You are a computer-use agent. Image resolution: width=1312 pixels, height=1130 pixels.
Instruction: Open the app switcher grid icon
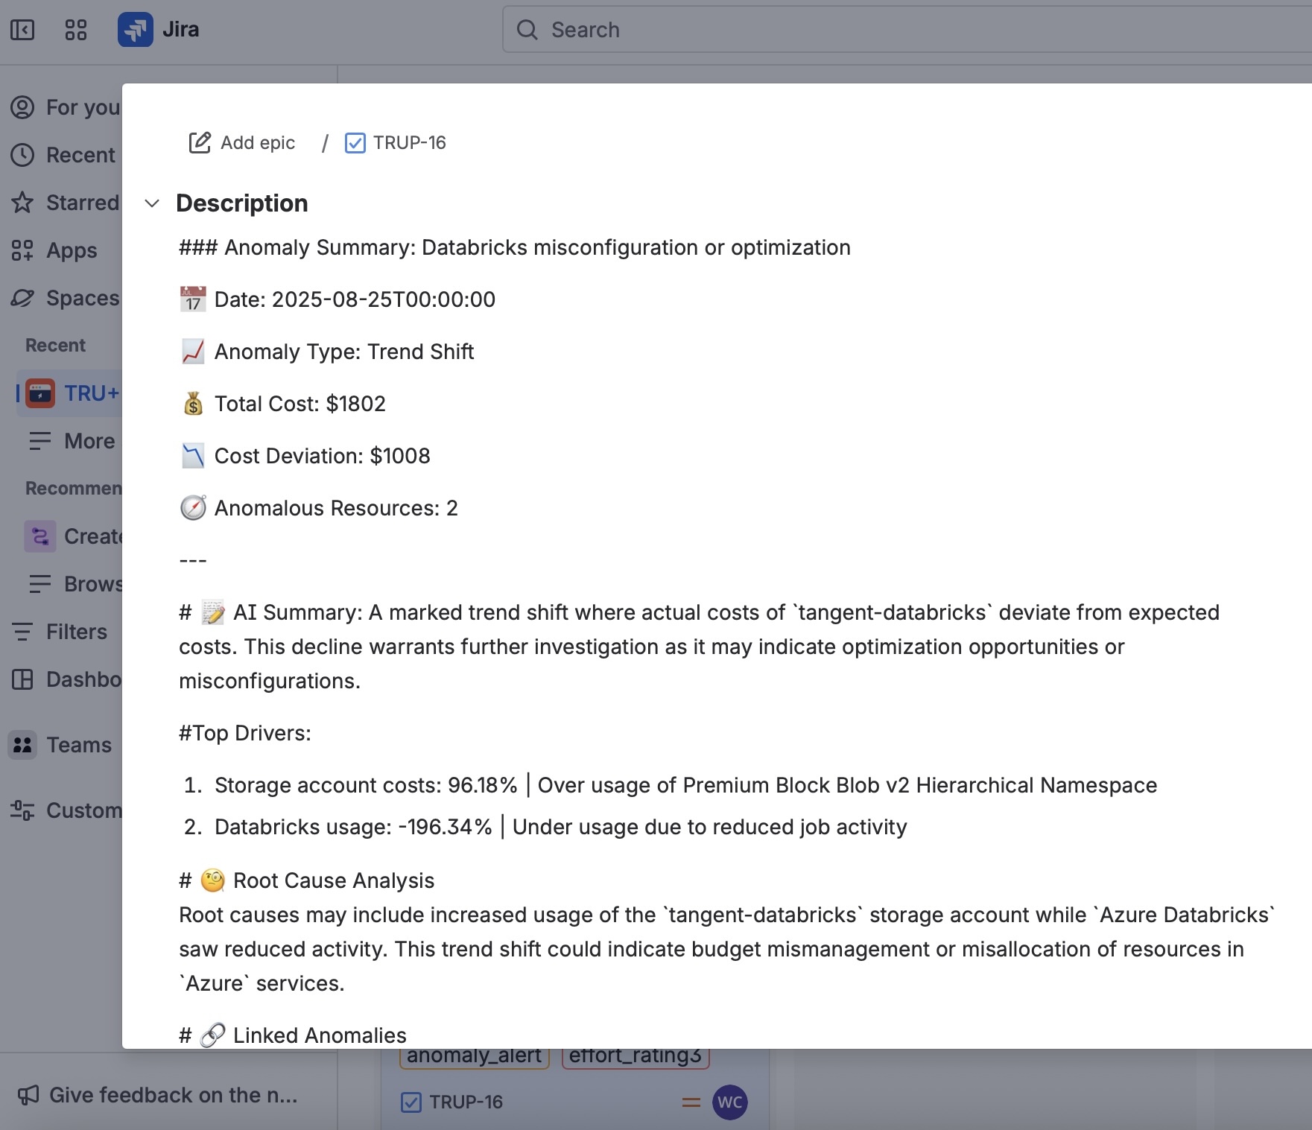pos(76,30)
